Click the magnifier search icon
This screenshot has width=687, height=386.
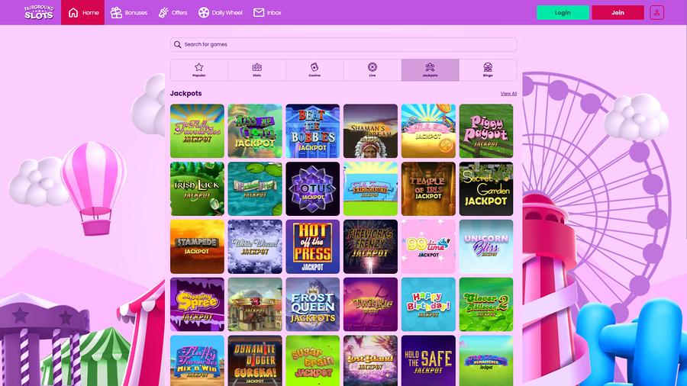(177, 44)
